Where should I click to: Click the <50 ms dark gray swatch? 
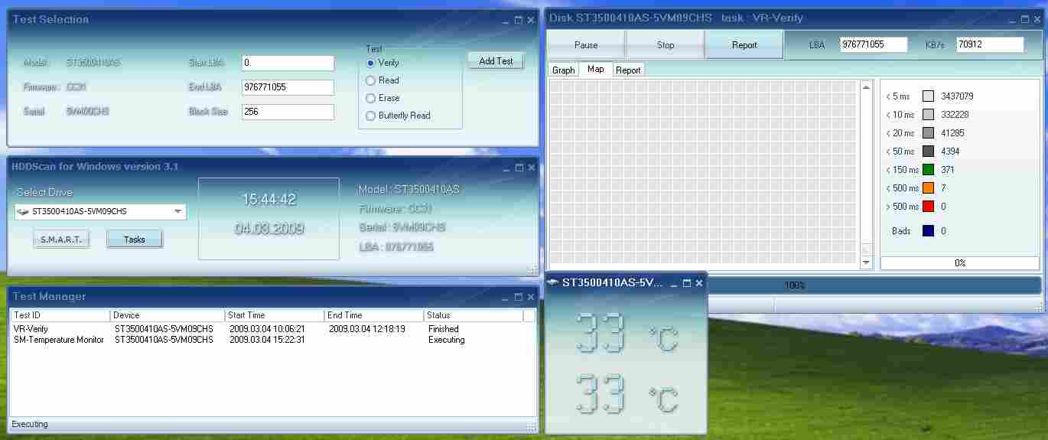tap(928, 152)
